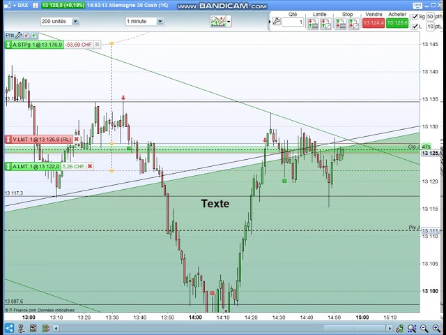The image size is (446, 335).
Task: Open the Prix panel wrench settings
Action: click(x=19, y=36)
